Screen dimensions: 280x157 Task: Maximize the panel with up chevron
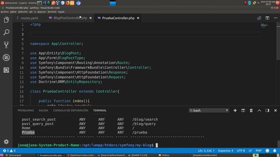[259, 110]
